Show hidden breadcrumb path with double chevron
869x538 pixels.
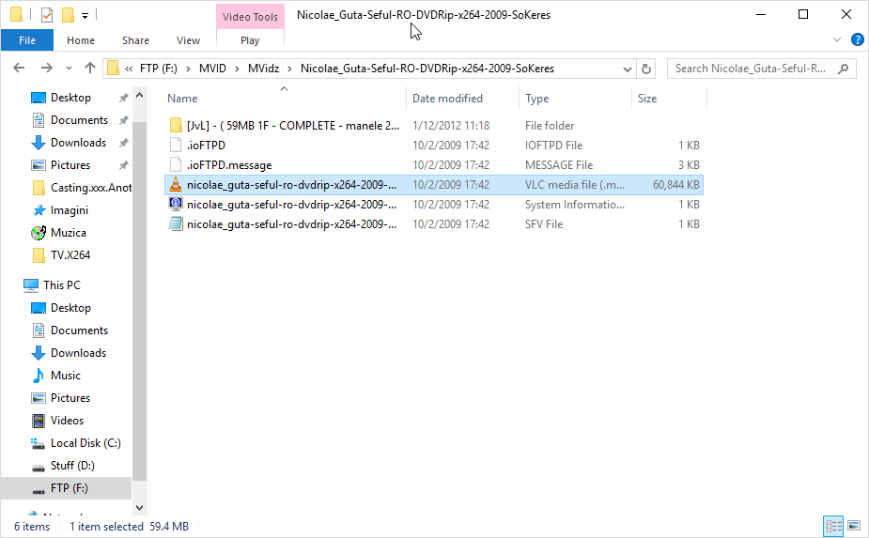129,69
